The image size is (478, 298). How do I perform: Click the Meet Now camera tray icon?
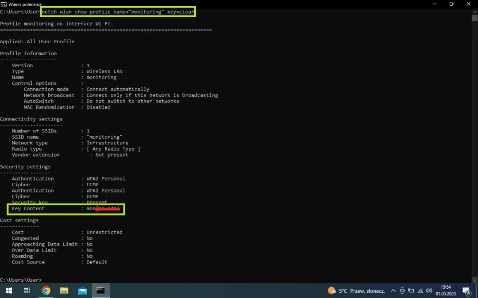tap(402, 291)
